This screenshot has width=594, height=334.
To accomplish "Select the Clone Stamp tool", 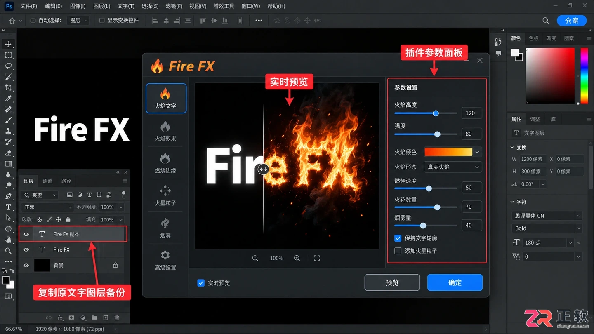I will click(8, 131).
